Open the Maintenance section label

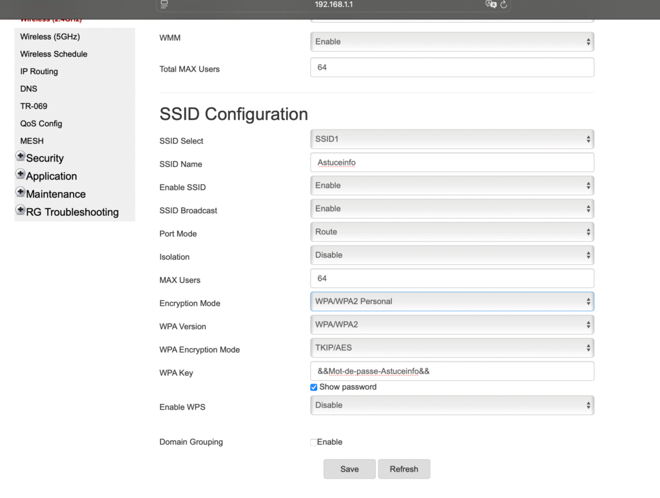pyautogui.click(x=56, y=195)
